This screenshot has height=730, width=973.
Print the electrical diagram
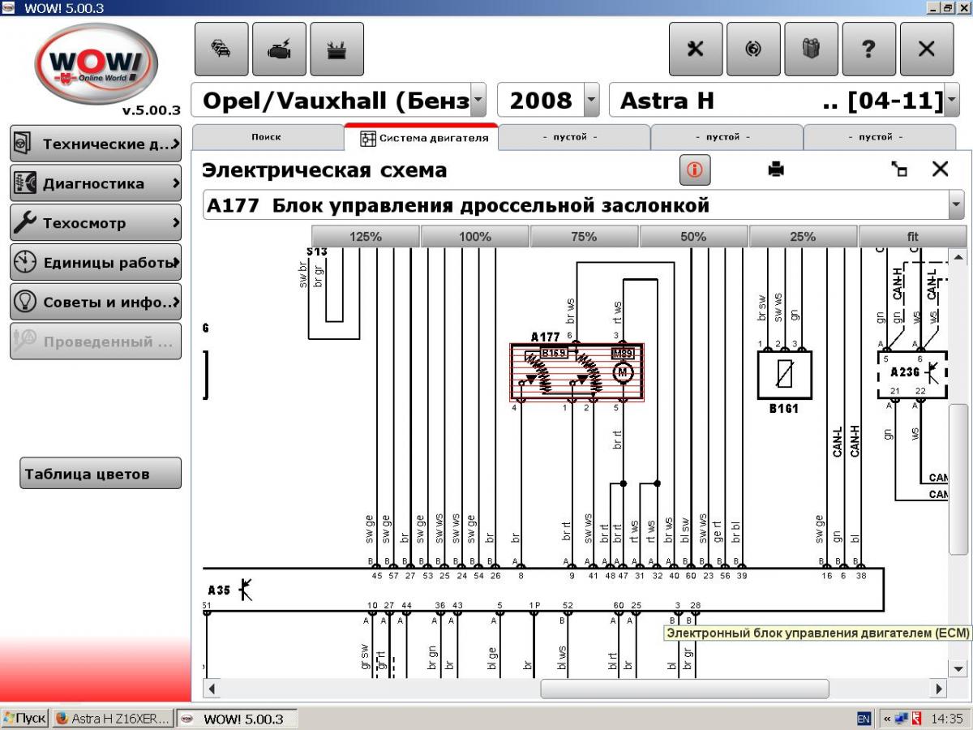click(776, 170)
